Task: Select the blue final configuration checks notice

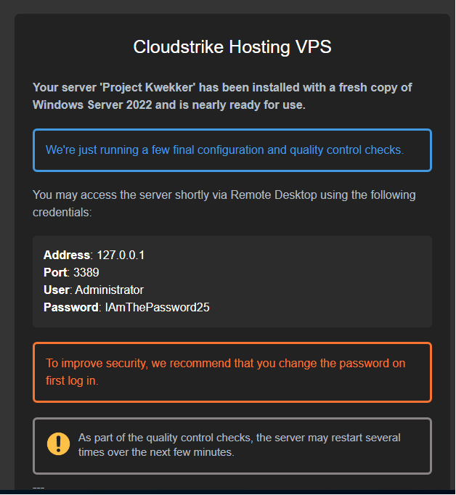Action: coord(232,150)
